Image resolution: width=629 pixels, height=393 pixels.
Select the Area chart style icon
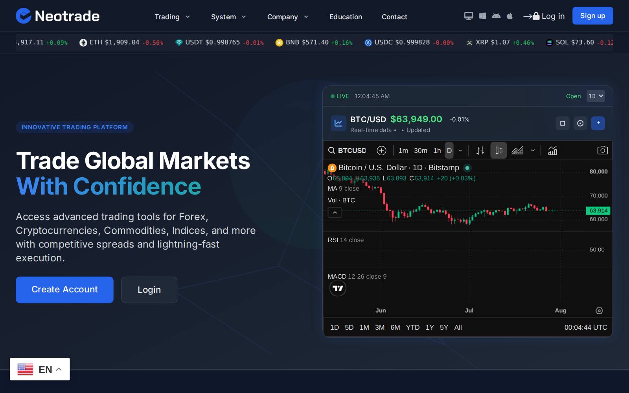tap(517, 151)
